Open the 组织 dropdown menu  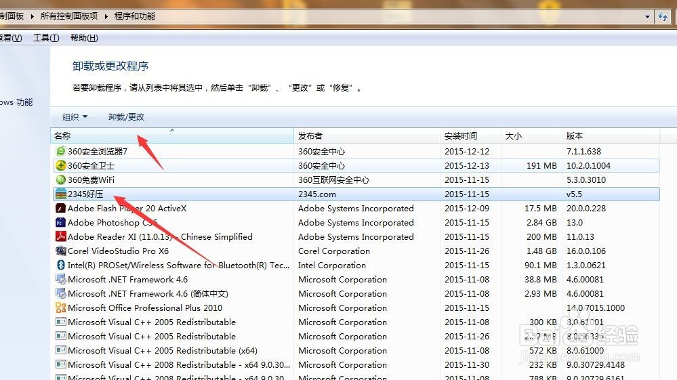click(x=75, y=117)
